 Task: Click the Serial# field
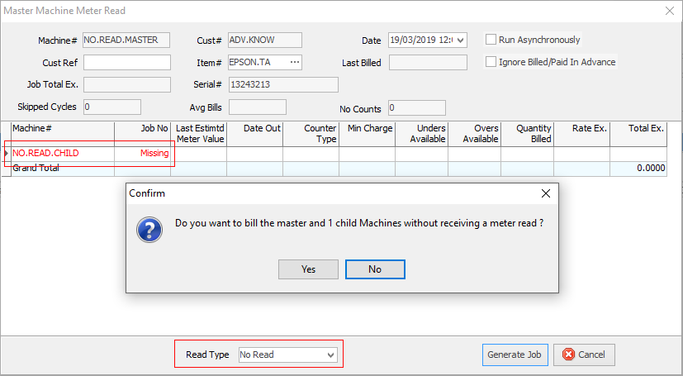[x=282, y=84]
